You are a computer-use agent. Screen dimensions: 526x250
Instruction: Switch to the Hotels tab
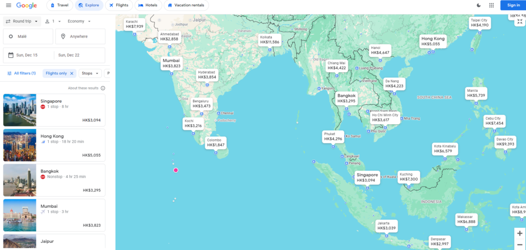(147, 5)
